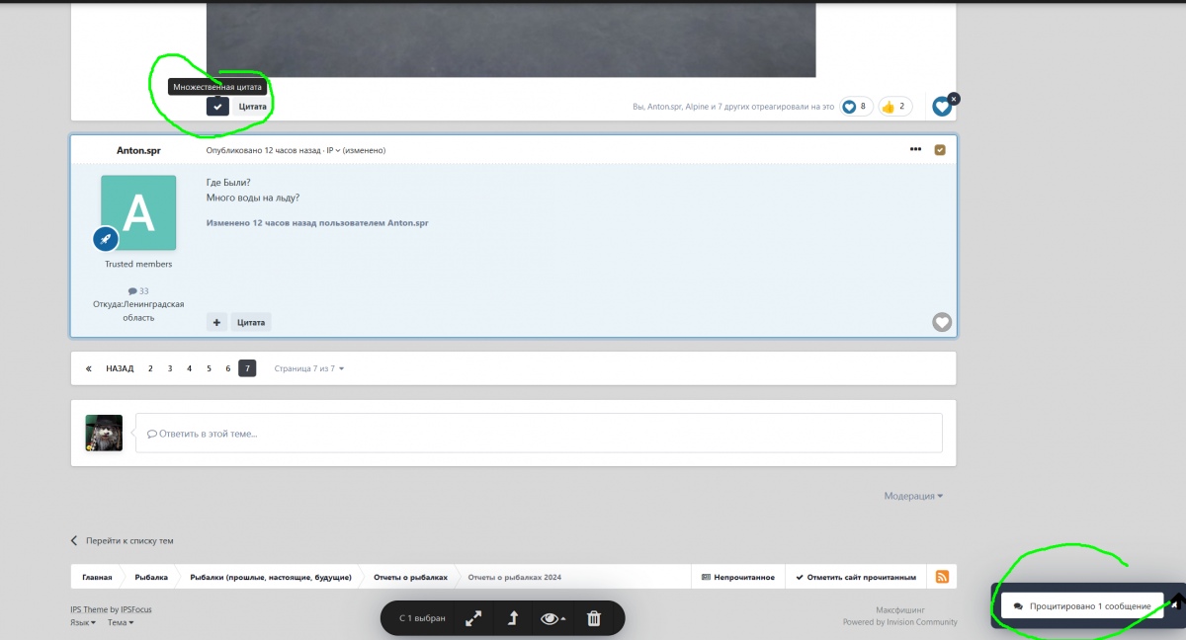
Task: Click the move post arrow icon
Action: tap(513, 618)
